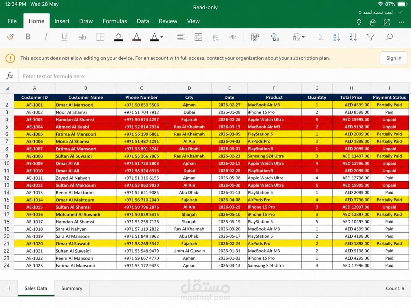Select the date cell 2026-05-30
The height and width of the screenshot is (308, 411).
tap(229, 185)
